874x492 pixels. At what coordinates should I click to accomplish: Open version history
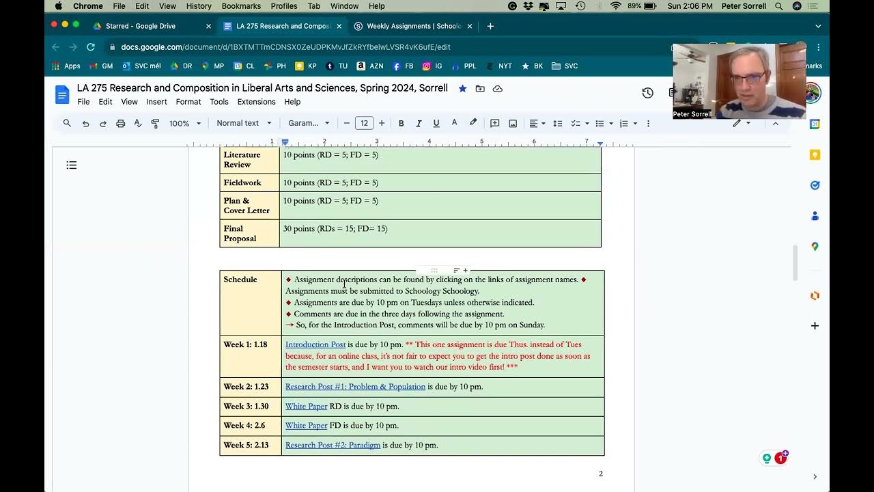(x=648, y=93)
